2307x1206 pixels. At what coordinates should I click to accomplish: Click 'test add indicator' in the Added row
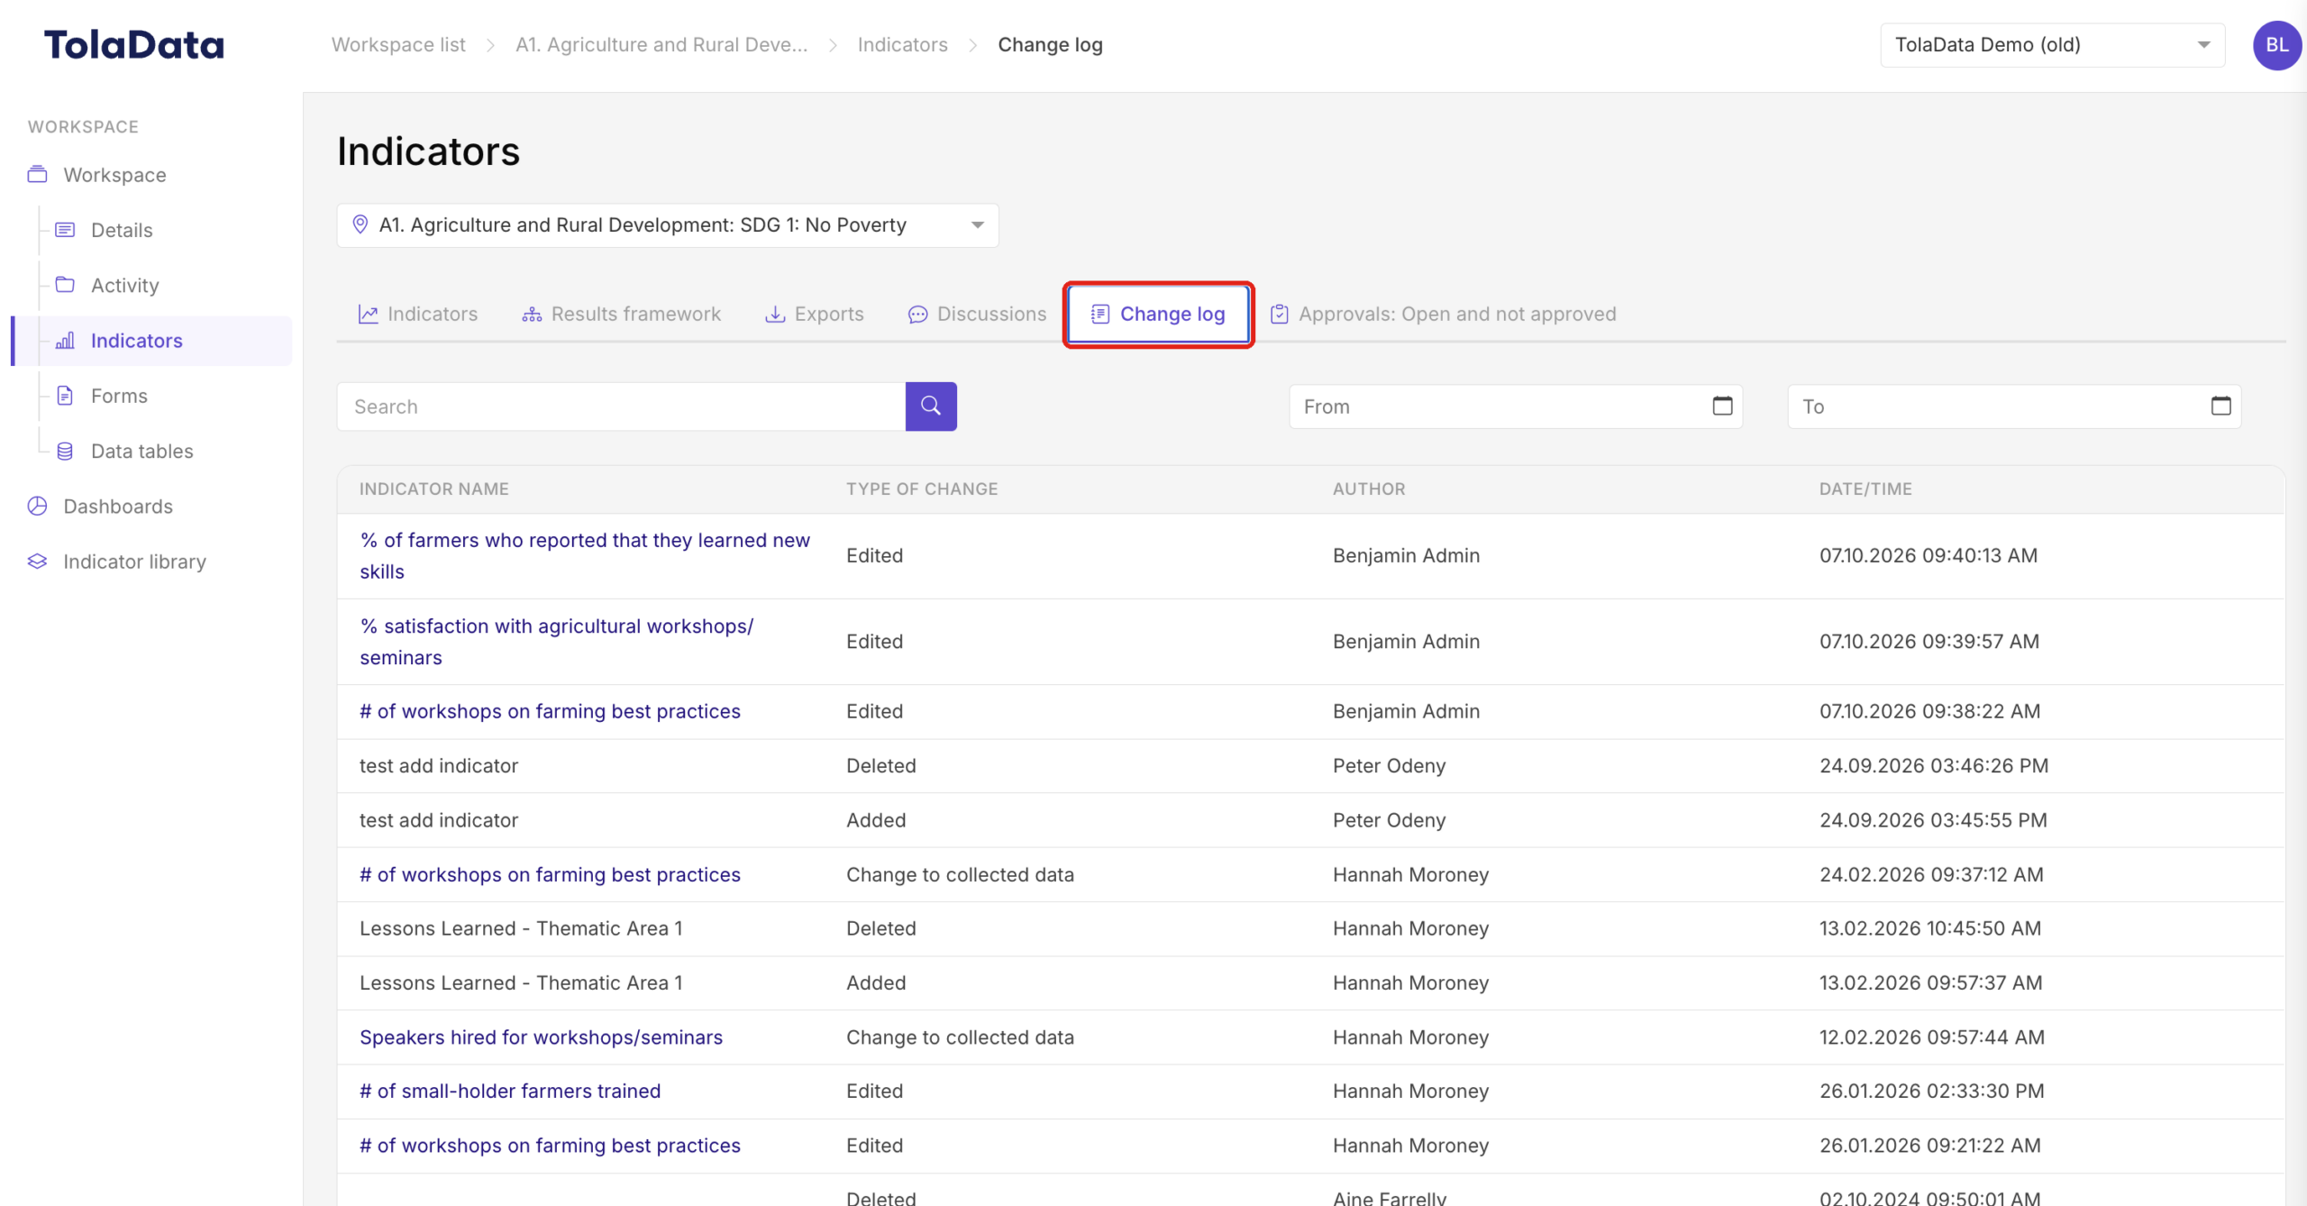click(439, 820)
